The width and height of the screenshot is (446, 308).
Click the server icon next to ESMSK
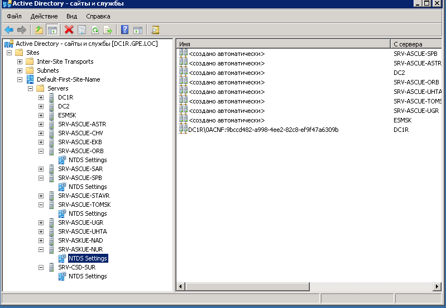[x=51, y=115]
